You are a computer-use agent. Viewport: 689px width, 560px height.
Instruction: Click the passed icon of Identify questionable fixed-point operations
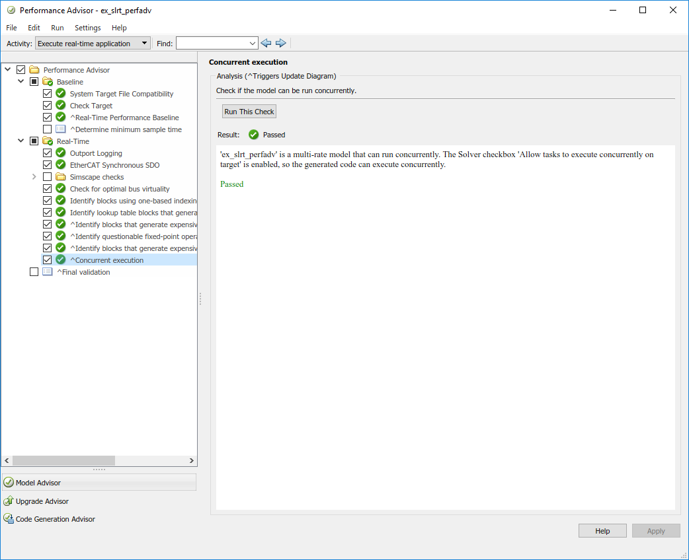point(61,236)
